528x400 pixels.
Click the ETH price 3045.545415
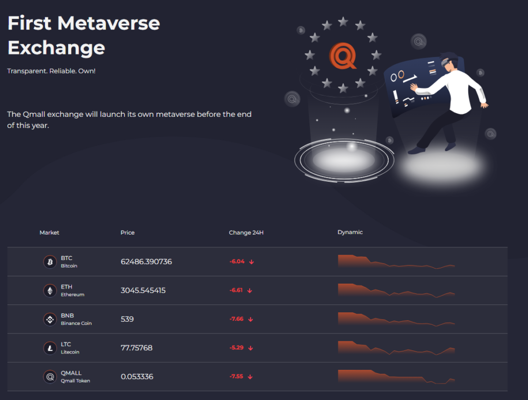[143, 290]
